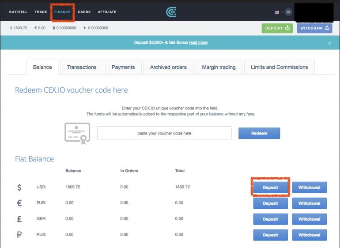Click the $ 1609.72 header balance
The width and height of the screenshot is (340, 248).
tap(19, 28)
